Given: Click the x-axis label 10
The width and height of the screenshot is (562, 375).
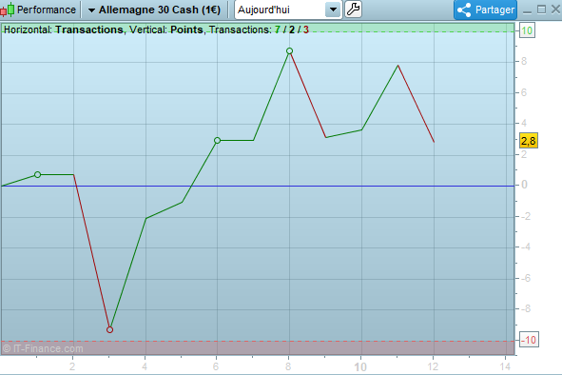Looking at the screenshot, I should coord(360,366).
